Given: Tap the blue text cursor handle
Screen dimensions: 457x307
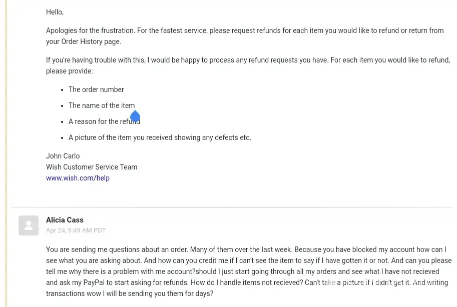Looking at the screenshot, I should [x=135, y=117].
